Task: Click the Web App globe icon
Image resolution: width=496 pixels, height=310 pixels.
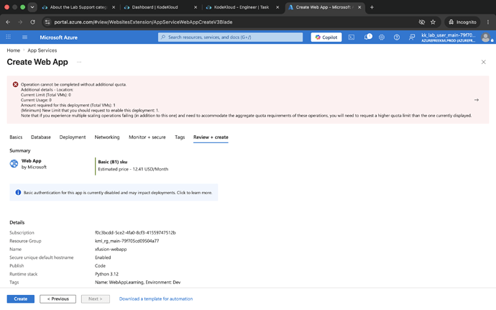Action: point(14,163)
